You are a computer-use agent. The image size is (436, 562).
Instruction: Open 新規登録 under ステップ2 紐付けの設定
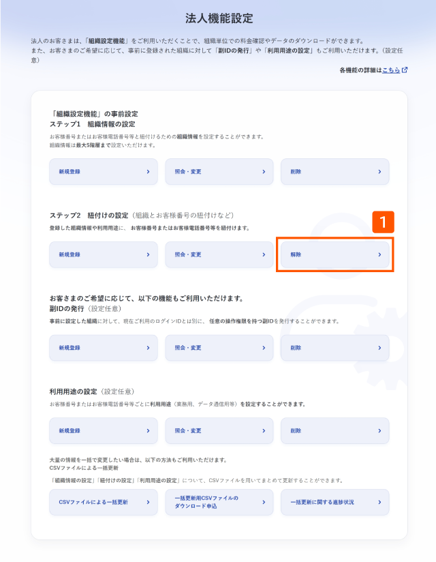[104, 254]
